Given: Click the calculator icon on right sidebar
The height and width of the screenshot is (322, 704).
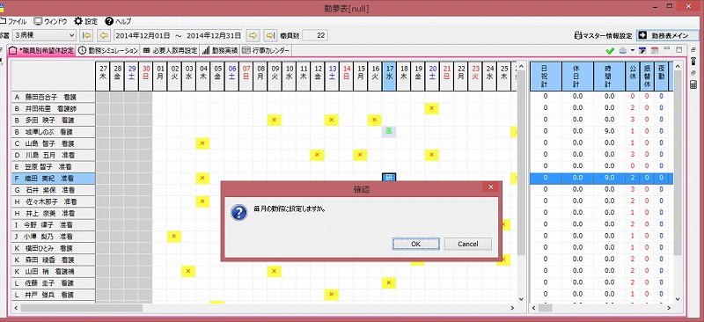Looking at the screenshot, I should tap(693, 84).
